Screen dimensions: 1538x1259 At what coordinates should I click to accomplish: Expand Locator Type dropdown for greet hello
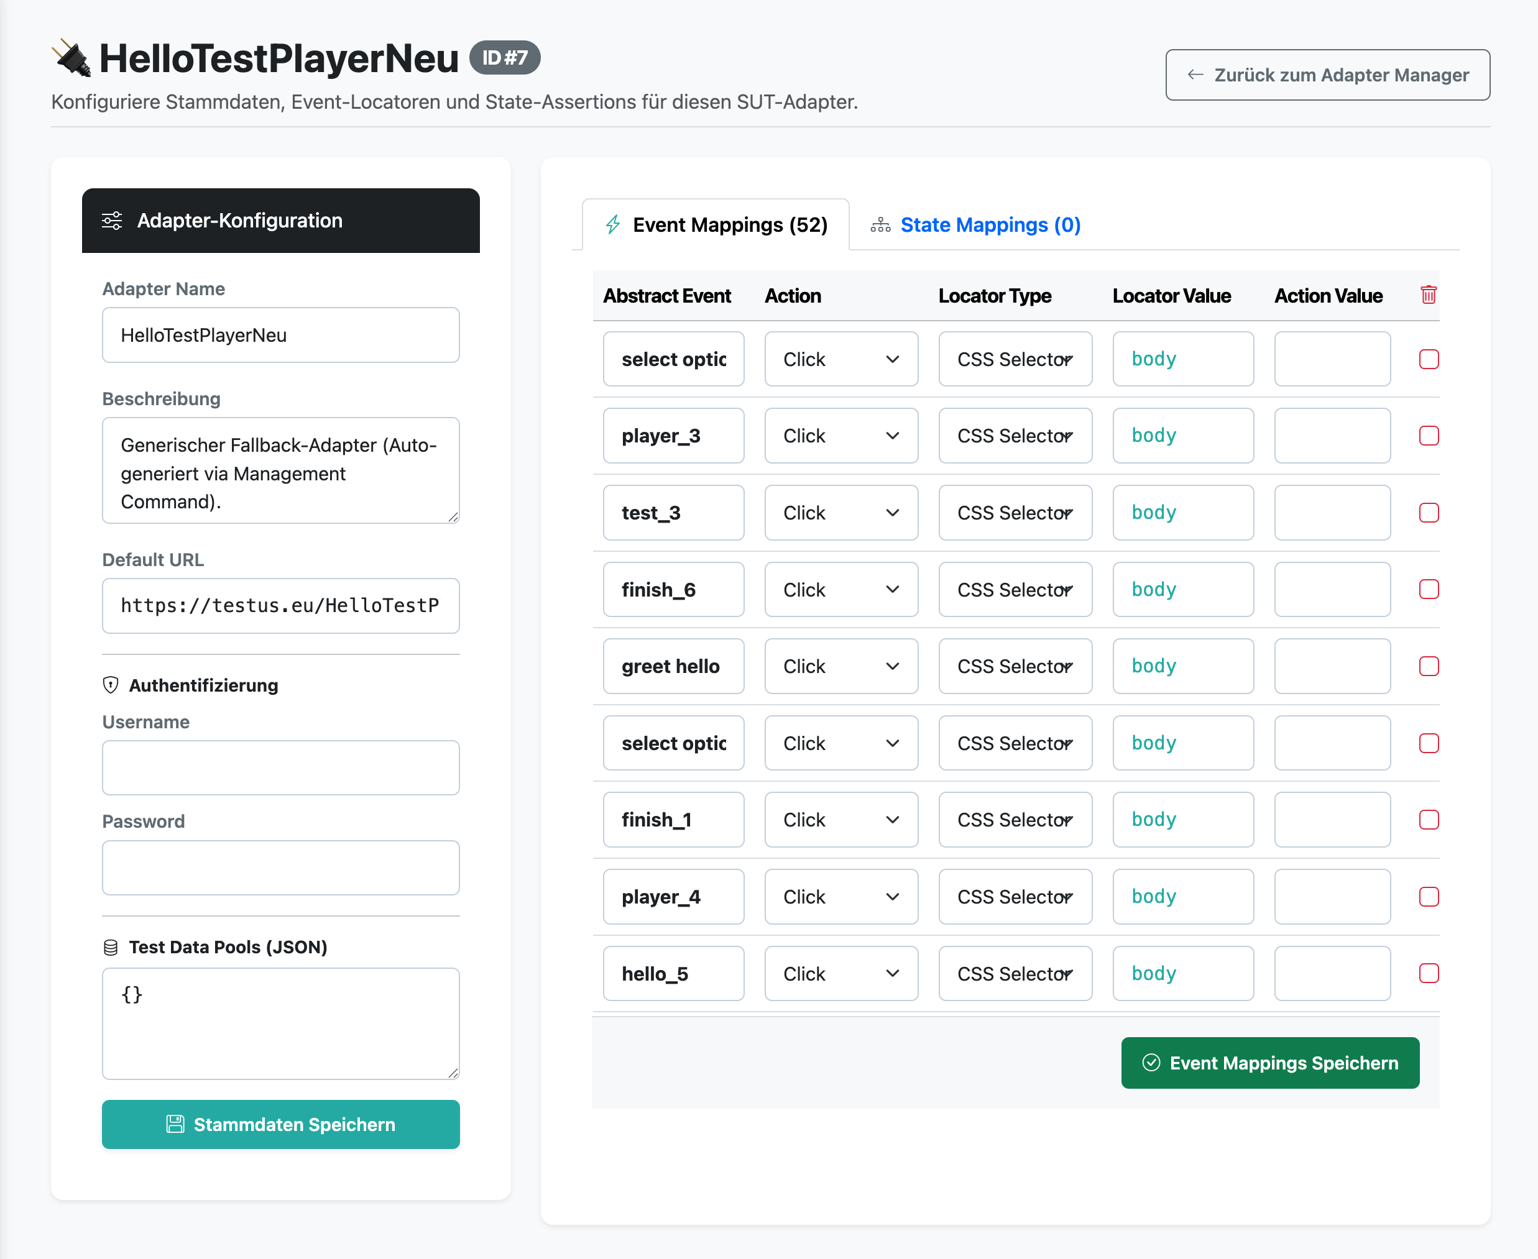[x=1015, y=667]
